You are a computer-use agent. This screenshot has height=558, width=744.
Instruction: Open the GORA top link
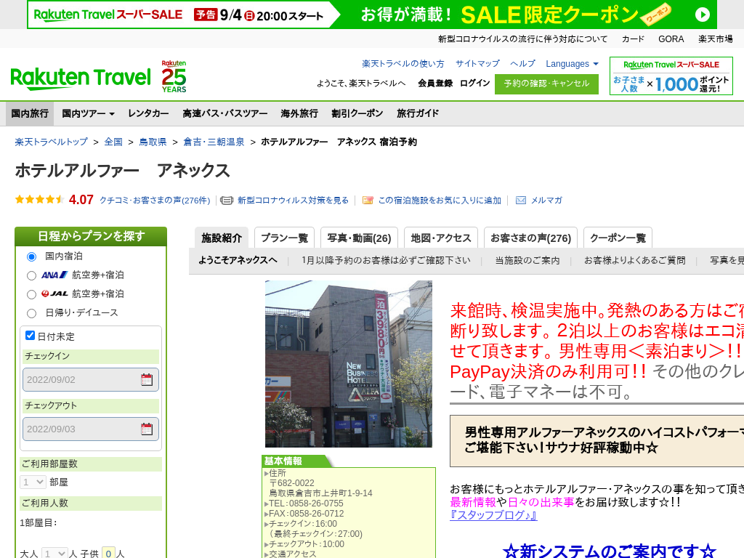point(671,39)
